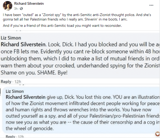Click the 12h timestamp under the blue comment
Screen dimensions: 160x138
(x=21, y=136)
